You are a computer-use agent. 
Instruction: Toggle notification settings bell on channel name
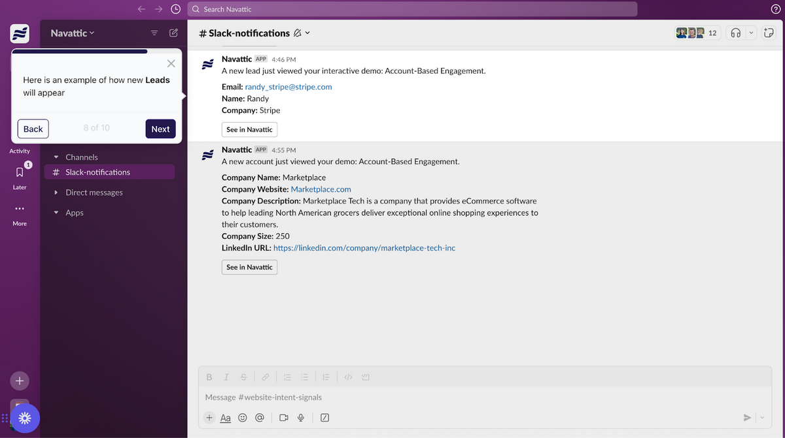click(x=298, y=33)
